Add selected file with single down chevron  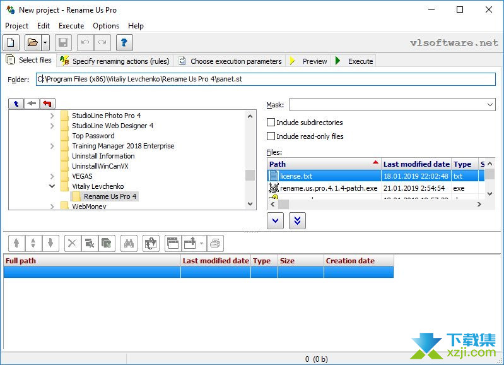coord(275,221)
